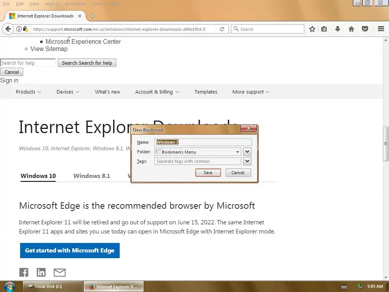
Task: Open the View Sitemap link
Action: [x=49, y=49]
